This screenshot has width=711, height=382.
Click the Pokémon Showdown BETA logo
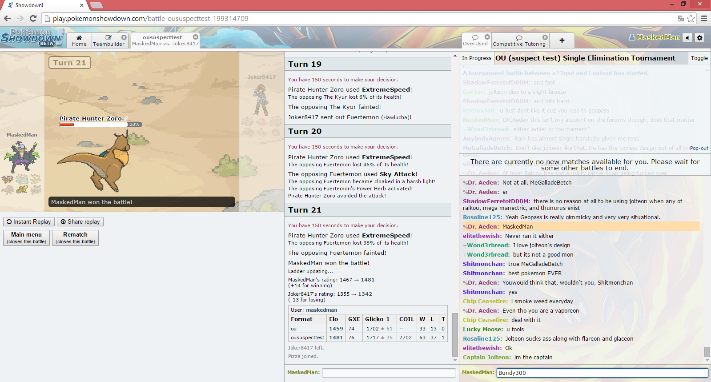point(32,37)
